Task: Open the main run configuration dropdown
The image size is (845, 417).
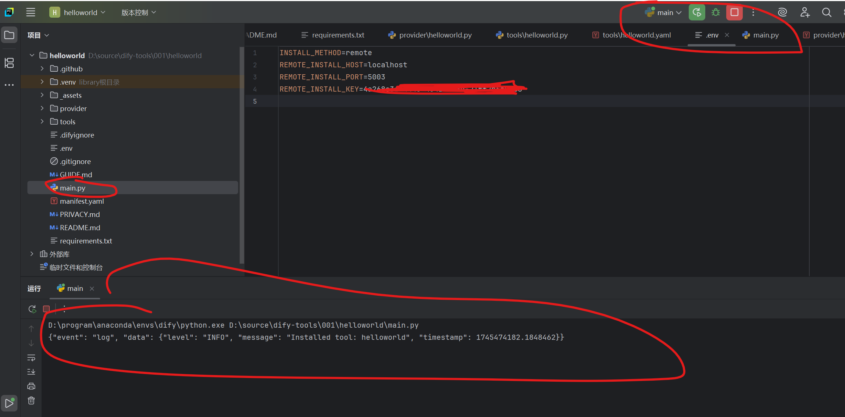Action: click(x=665, y=13)
